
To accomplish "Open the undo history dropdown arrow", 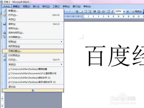I will click(x=67, y=12).
